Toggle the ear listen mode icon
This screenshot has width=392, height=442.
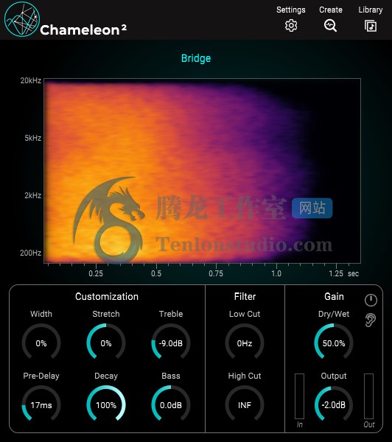tap(371, 320)
